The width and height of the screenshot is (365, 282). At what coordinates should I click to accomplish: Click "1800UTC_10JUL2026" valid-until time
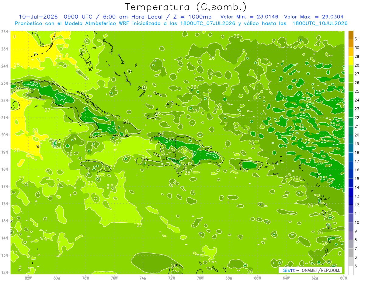[x=320, y=23]
